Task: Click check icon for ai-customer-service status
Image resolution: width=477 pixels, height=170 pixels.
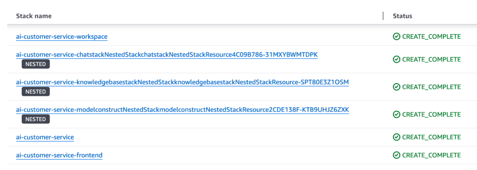Action: pos(397,137)
